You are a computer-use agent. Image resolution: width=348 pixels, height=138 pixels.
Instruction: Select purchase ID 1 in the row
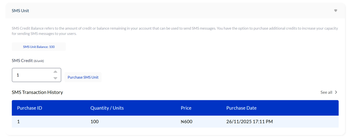point(18,121)
